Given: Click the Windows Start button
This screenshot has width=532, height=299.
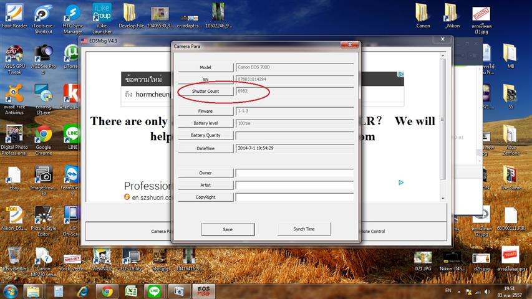Looking at the screenshot, I should [x=11, y=291].
